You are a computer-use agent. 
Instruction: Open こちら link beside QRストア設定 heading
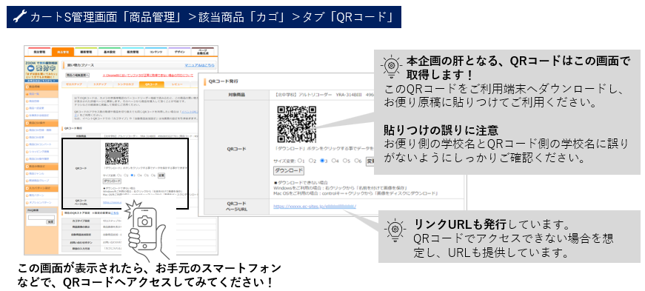point(115,213)
